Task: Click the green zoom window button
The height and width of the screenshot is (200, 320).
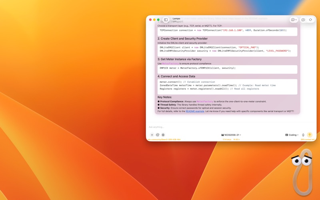Action: [158, 20]
